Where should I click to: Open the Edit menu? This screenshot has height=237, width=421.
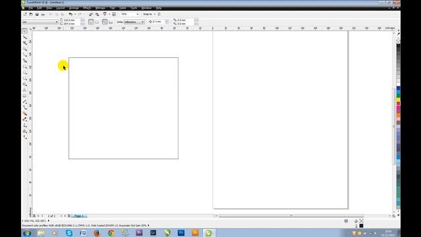pos(39,8)
